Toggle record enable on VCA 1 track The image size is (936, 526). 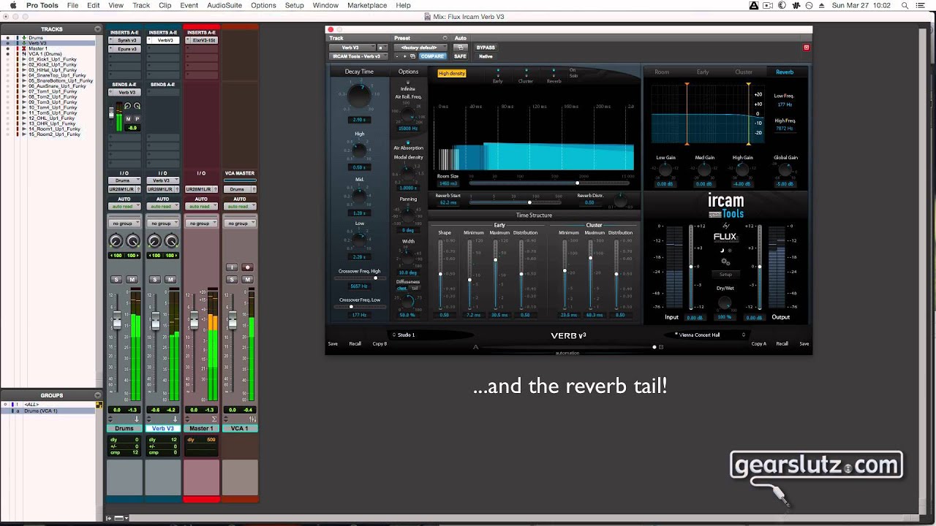(x=247, y=267)
